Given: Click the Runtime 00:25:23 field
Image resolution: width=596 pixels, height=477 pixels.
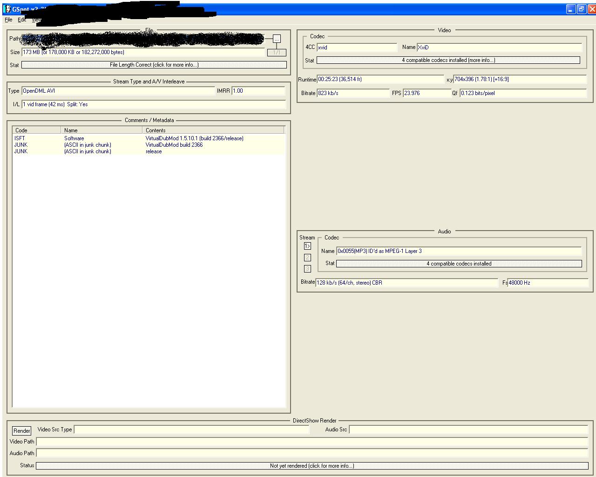Looking at the screenshot, I should coord(381,79).
